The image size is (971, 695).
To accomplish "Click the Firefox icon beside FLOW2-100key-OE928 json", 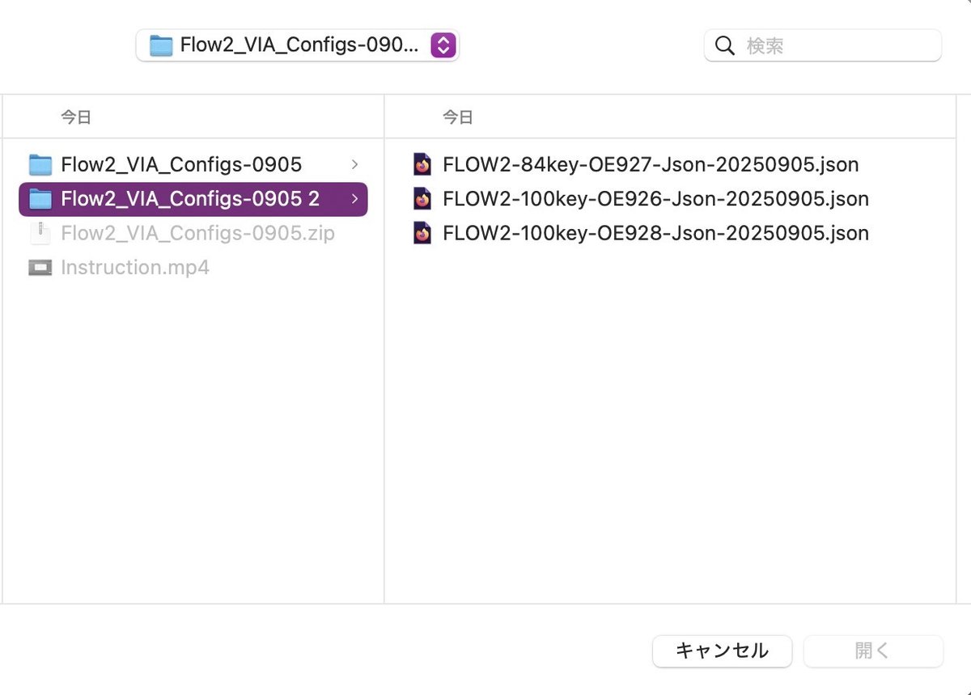I will (422, 233).
